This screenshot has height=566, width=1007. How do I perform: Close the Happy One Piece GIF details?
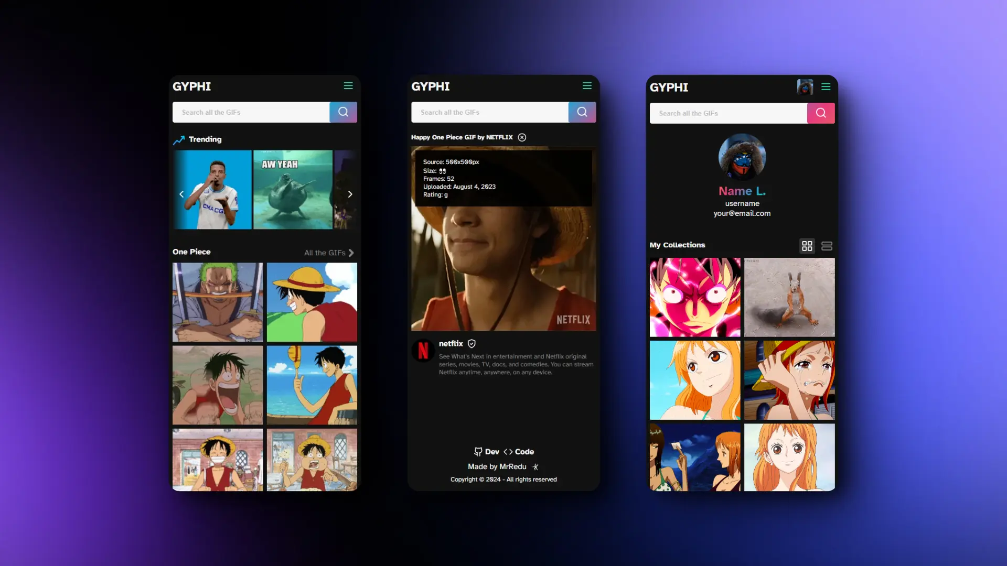tap(522, 137)
